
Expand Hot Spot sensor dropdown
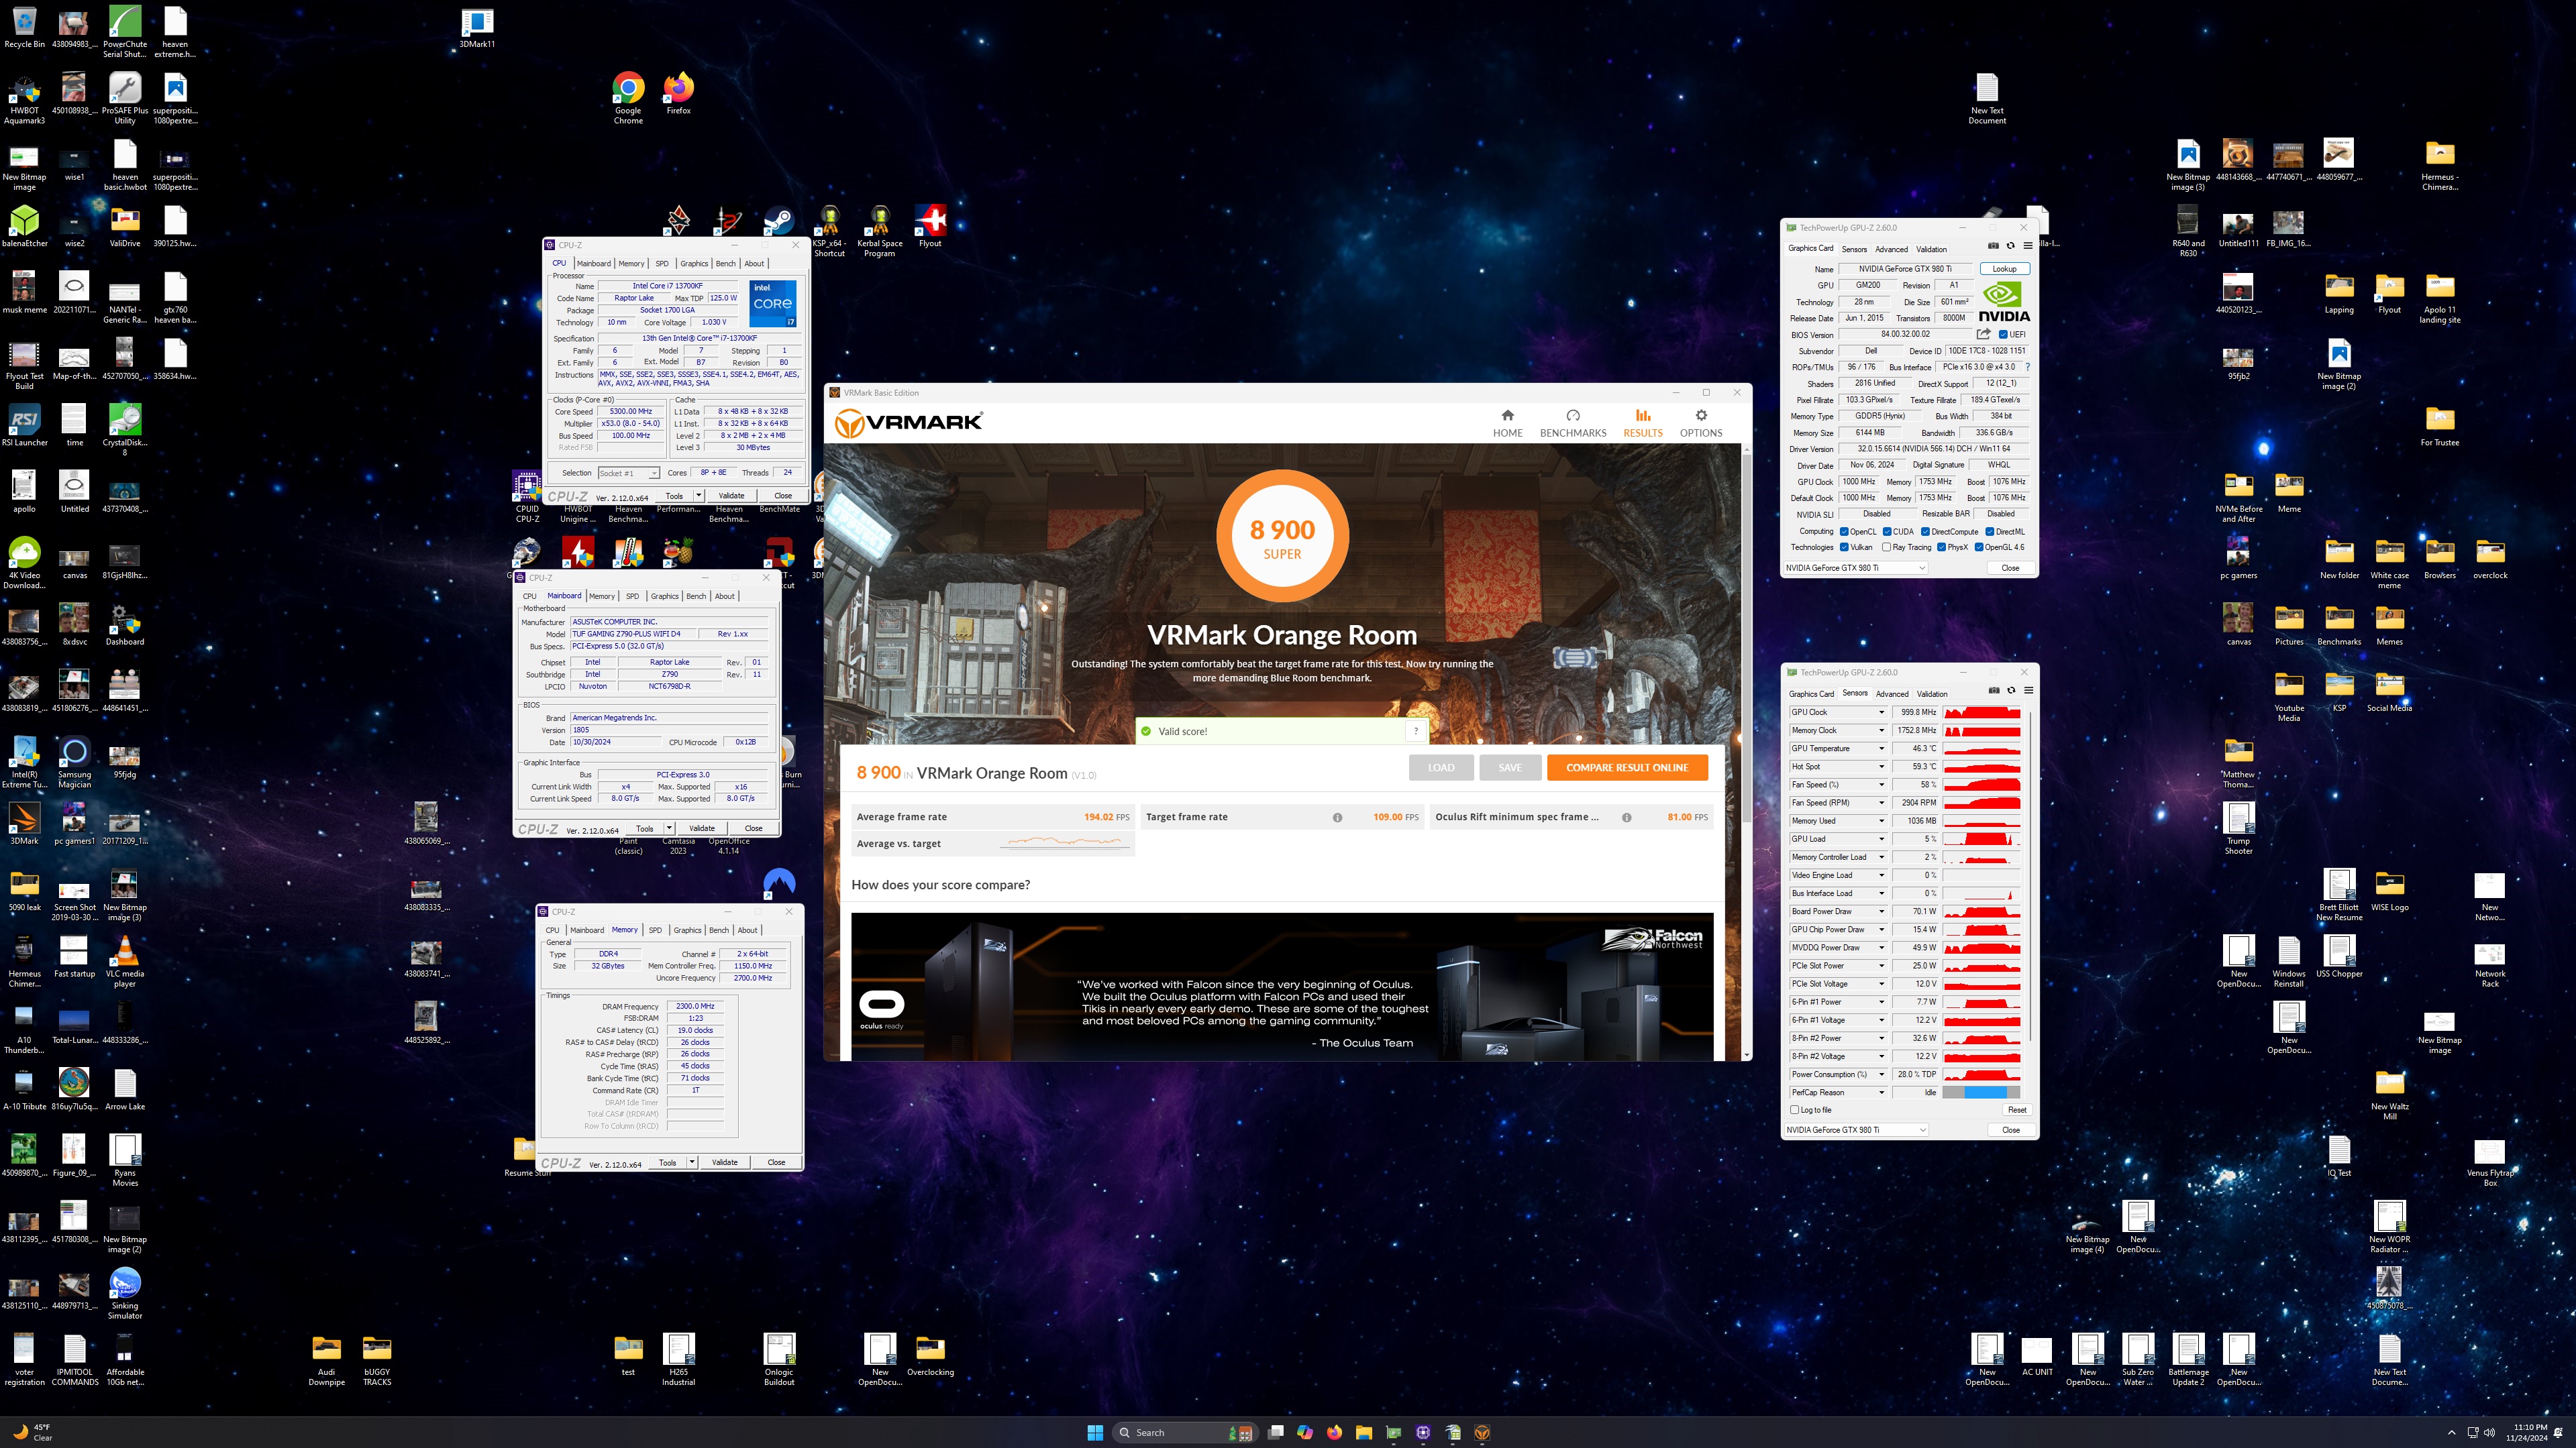click(1881, 767)
